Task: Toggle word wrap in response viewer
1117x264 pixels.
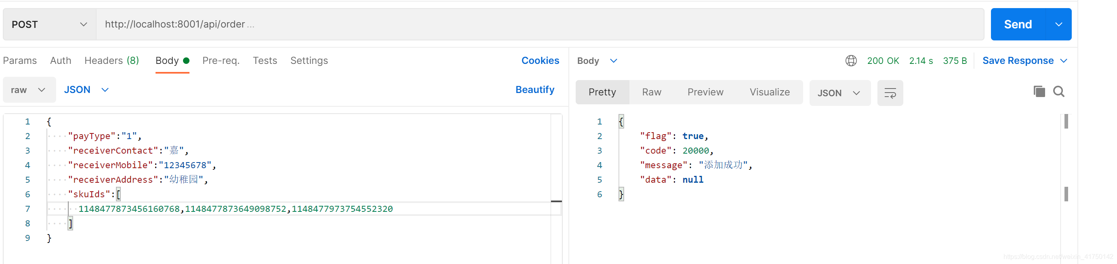Action: [x=890, y=93]
